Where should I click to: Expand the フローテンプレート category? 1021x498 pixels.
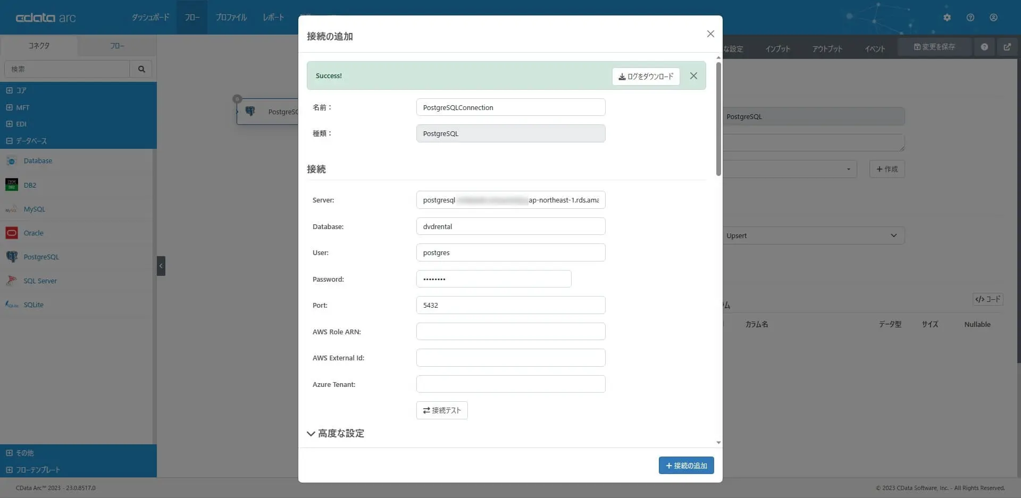click(x=9, y=470)
